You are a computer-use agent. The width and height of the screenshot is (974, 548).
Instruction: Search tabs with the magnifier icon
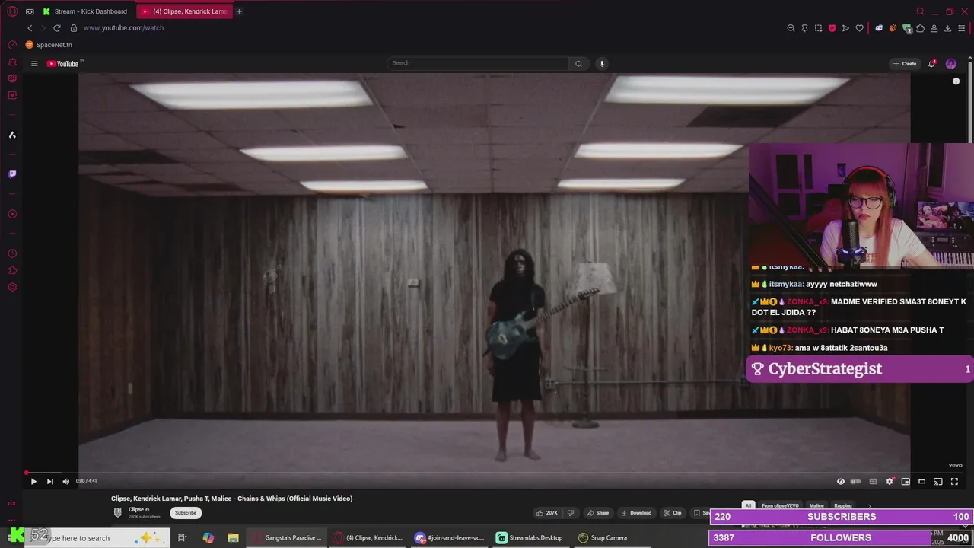920,11
